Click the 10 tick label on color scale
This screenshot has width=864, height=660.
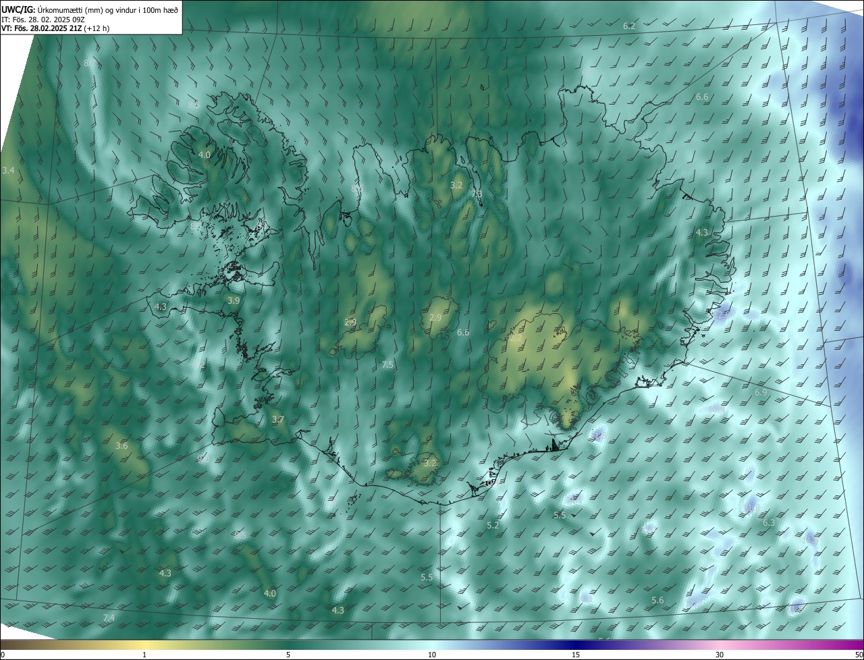pyautogui.click(x=432, y=655)
